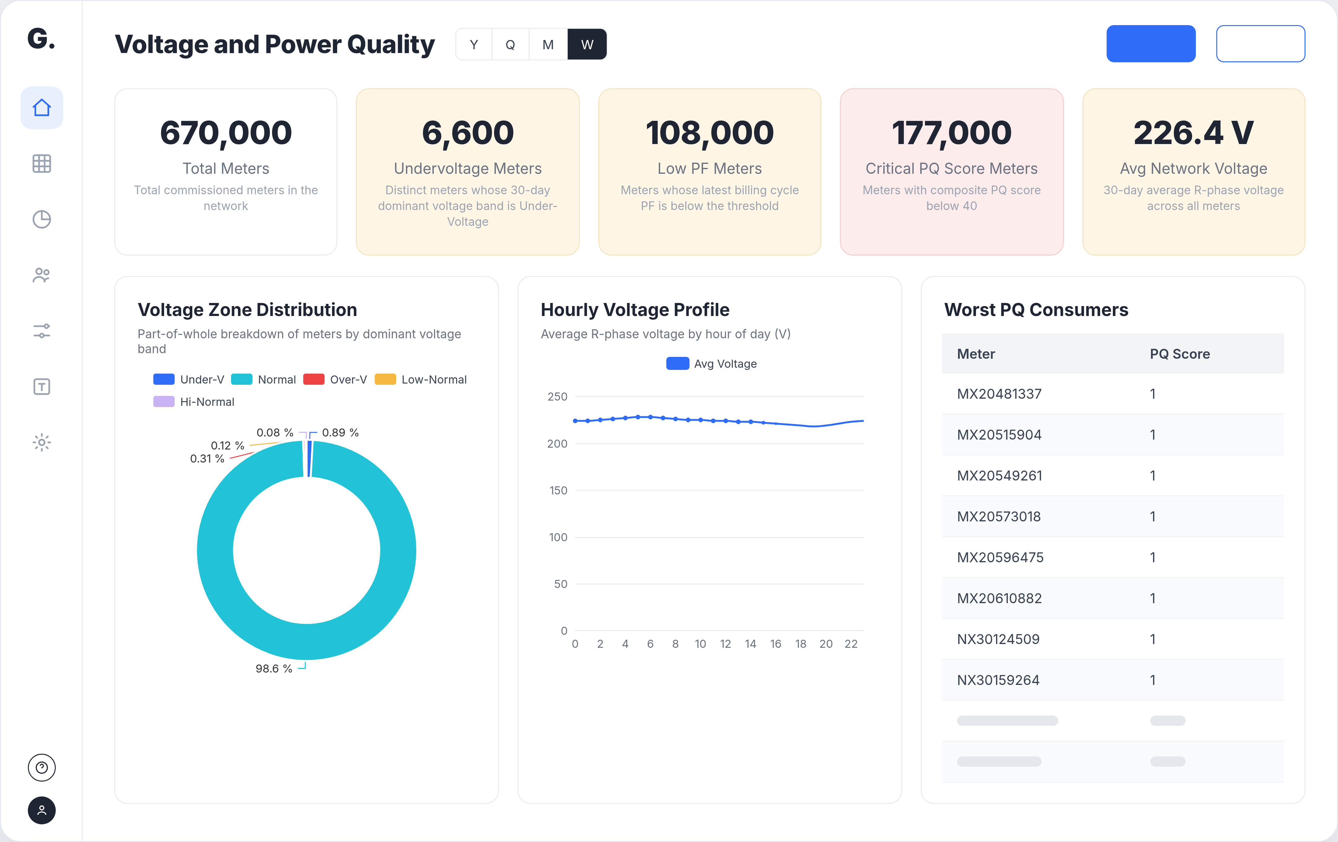This screenshot has height=842, width=1338.
Task: Click the 0.08 % donut label
Action: point(275,432)
